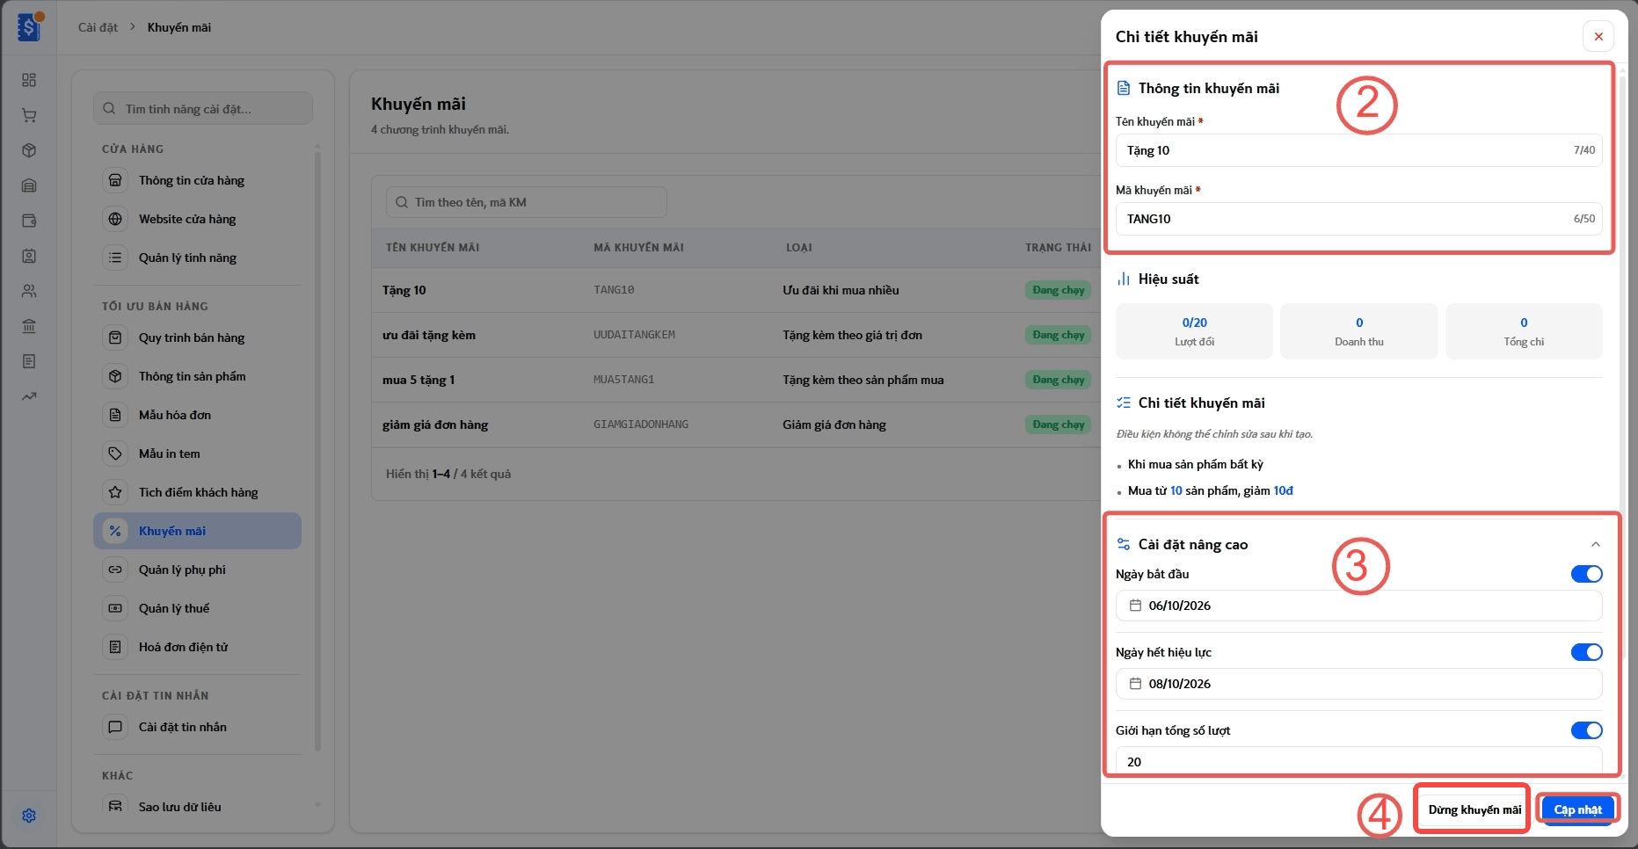This screenshot has height=849, width=1638.
Task: Select the mua 5 tặng 1 promotion row
Action: (x=736, y=380)
